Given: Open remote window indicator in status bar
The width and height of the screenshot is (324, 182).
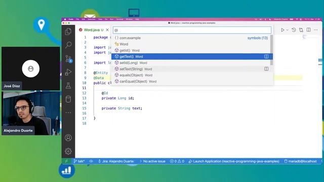Looking at the screenshot, I should tap(66, 161).
